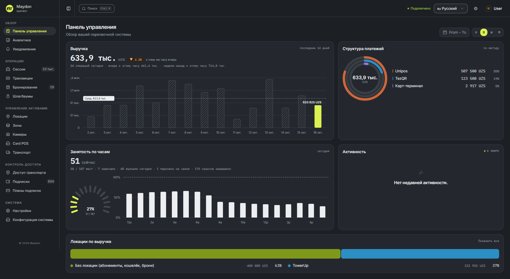Open the User avatar menu
Viewport: 510px width, 279px height.
[494, 8]
